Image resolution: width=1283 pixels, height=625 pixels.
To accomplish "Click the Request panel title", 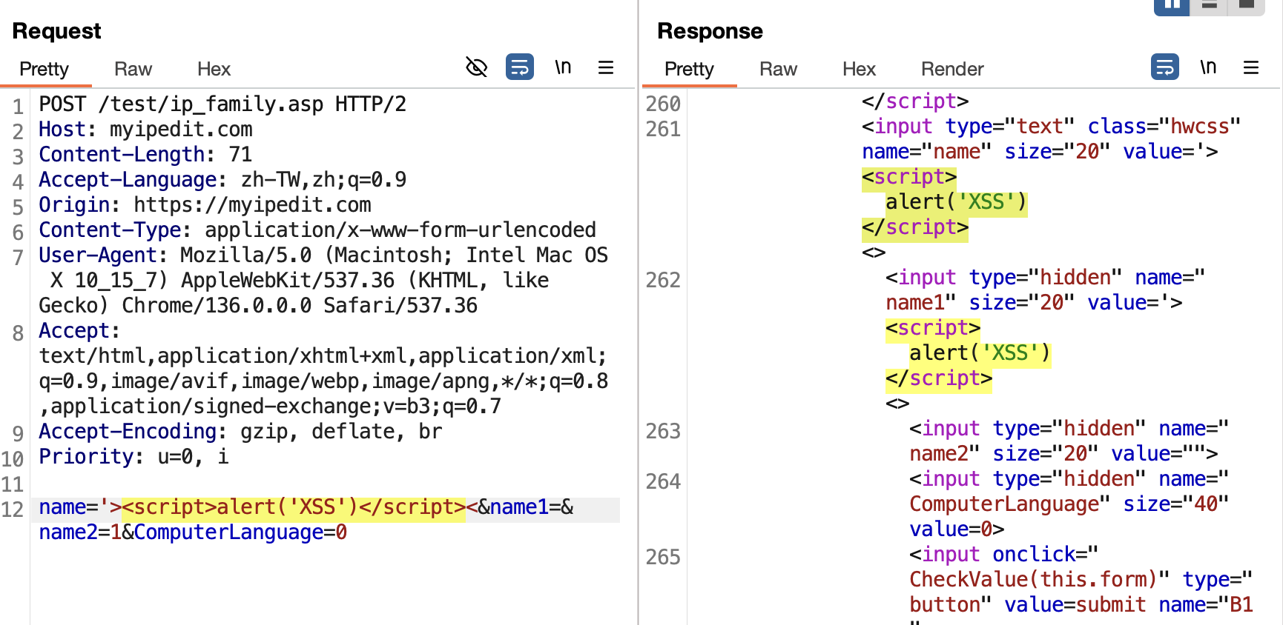I will (56, 30).
